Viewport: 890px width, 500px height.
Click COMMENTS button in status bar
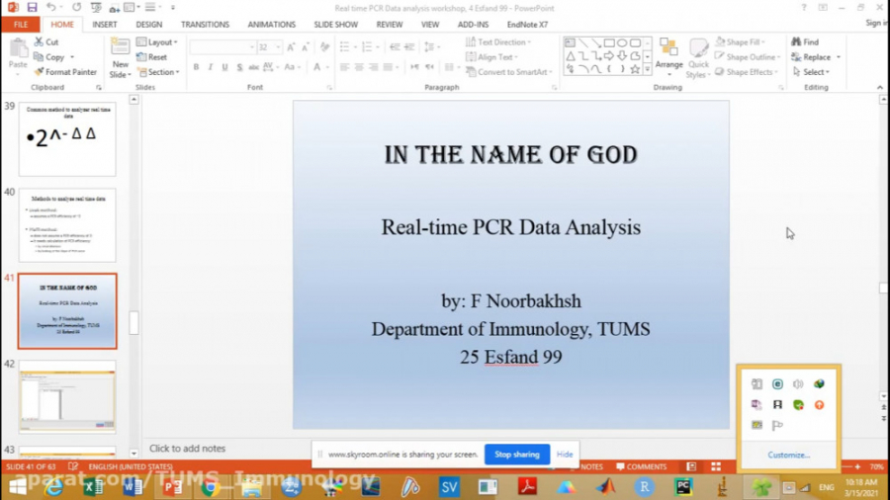pos(642,466)
